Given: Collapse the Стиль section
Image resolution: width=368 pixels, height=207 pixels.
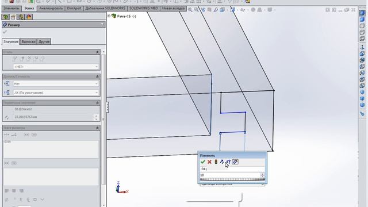Looking at the screenshot, I should tap(97, 52).
